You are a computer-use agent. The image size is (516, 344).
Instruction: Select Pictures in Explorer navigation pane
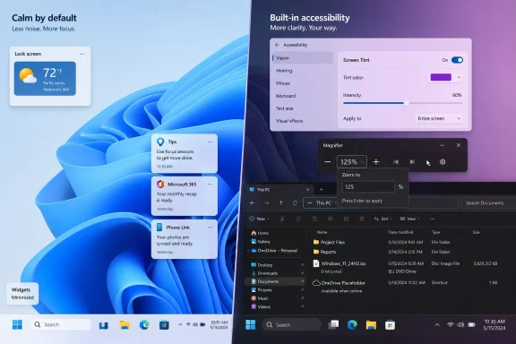262,290
